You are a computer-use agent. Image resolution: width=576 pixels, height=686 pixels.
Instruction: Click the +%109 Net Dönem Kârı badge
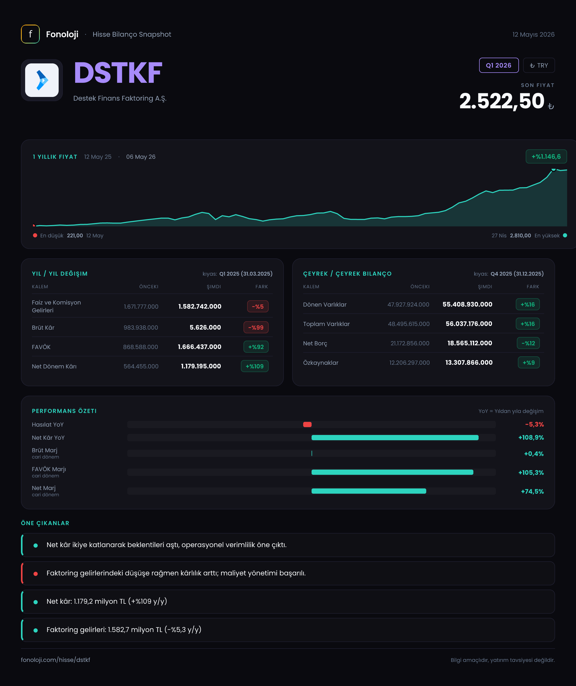[254, 366]
